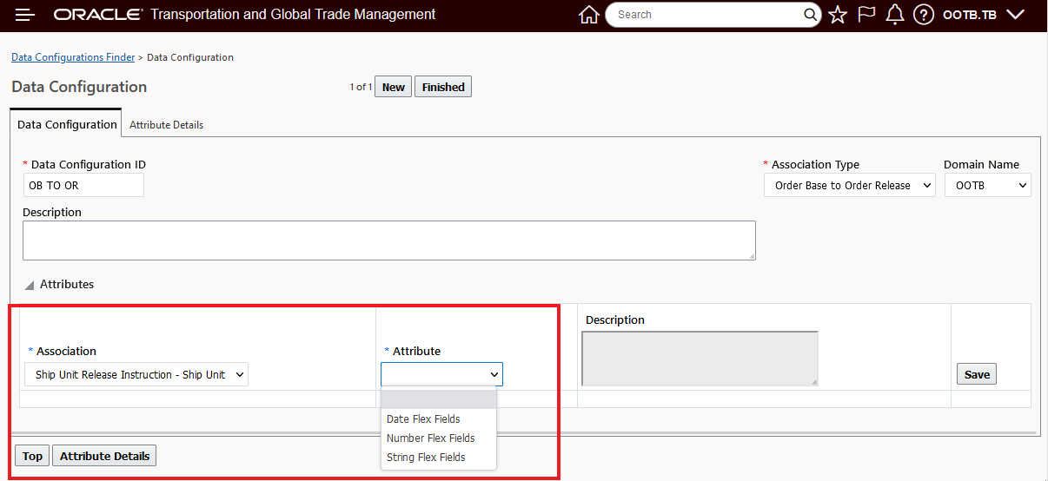Select String Flex Fields option
Viewport: 1048px width, 481px height.
(x=439, y=458)
